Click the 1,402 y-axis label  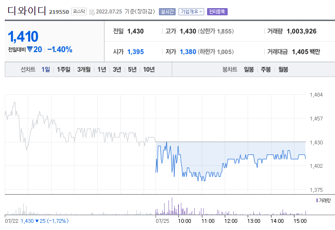click(316, 166)
